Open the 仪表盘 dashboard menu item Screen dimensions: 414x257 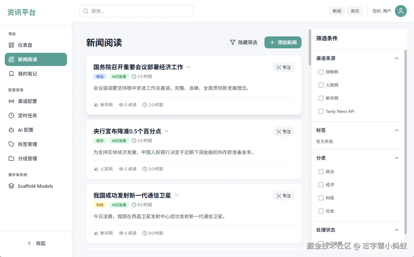[x=36, y=45]
